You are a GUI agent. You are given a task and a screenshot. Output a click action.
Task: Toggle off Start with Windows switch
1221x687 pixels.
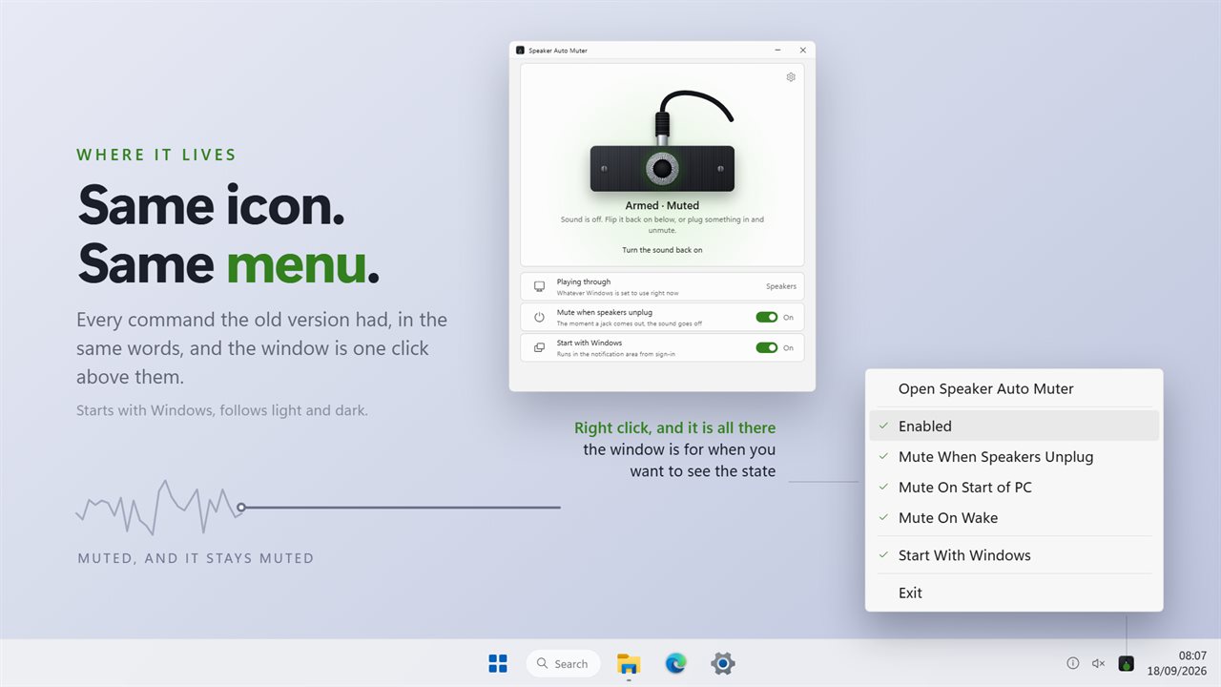pyautogui.click(x=766, y=347)
